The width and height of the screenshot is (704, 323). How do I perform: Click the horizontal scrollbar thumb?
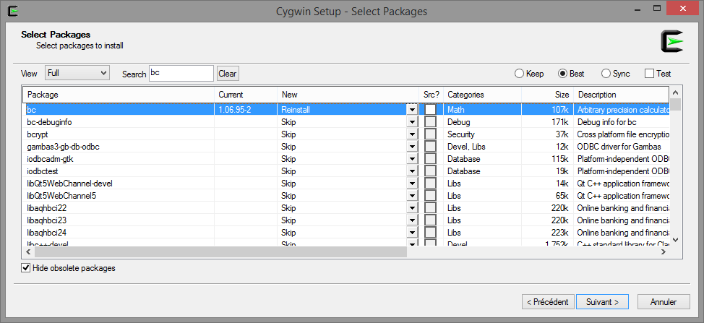pyautogui.click(x=220, y=252)
